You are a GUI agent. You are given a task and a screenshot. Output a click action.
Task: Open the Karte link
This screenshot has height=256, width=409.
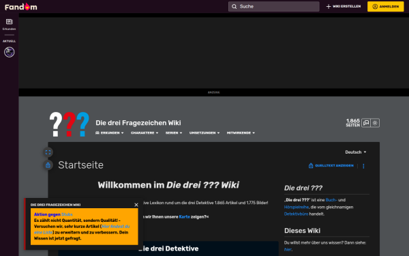pos(185,217)
